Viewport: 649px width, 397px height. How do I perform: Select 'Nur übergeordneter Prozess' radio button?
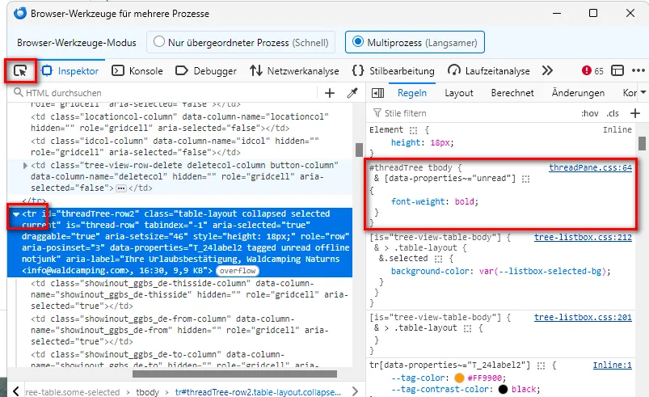tap(159, 42)
